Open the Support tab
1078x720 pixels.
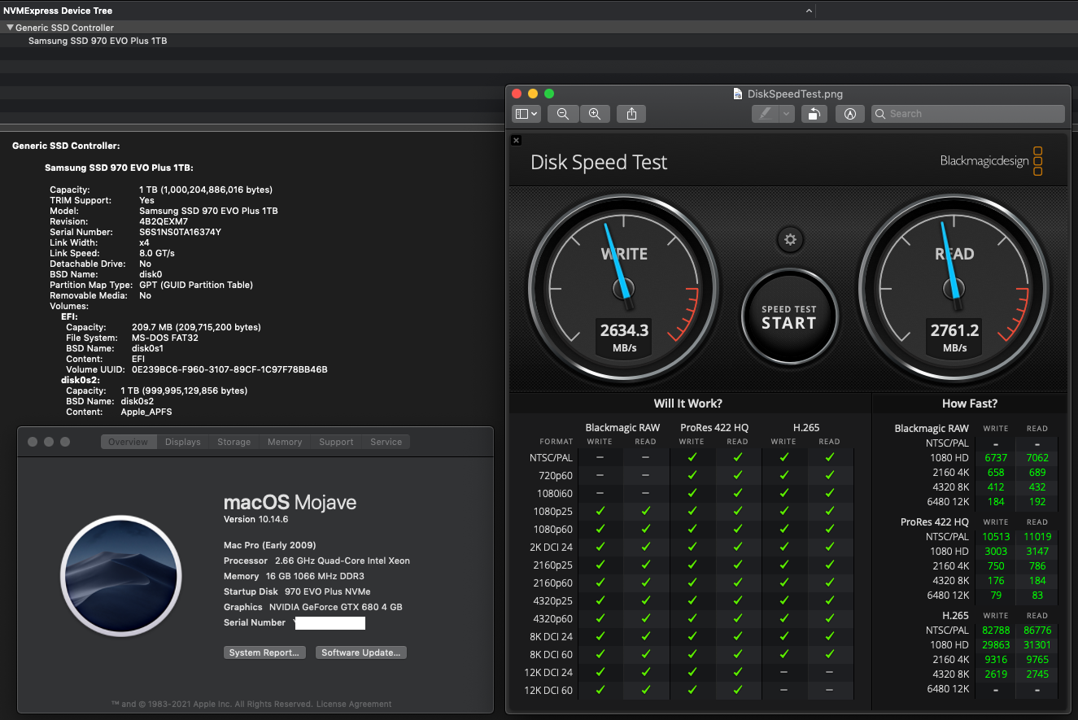pyautogui.click(x=336, y=442)
